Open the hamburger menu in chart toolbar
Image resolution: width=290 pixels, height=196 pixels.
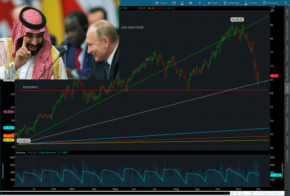click(285, 3)
